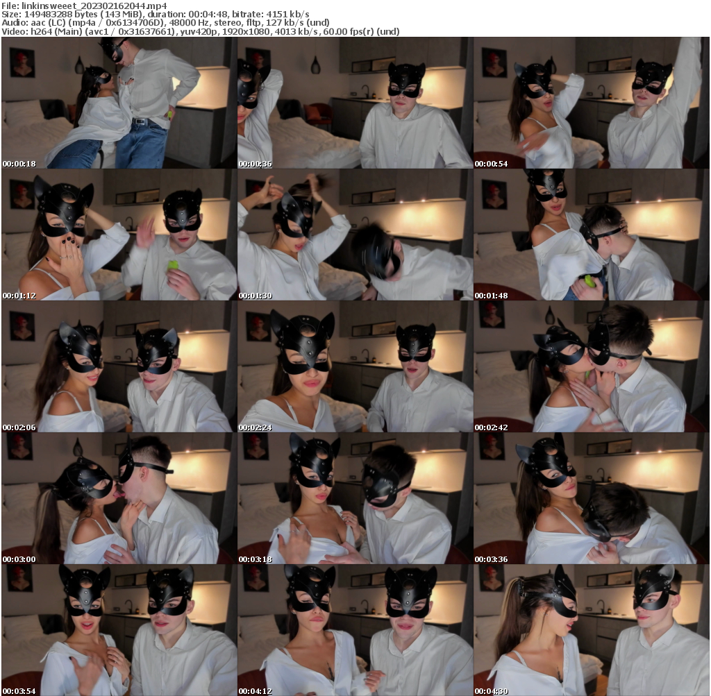
Task: Open the thumbnail at timestamp 00:03:54
Action: (118, 630)
